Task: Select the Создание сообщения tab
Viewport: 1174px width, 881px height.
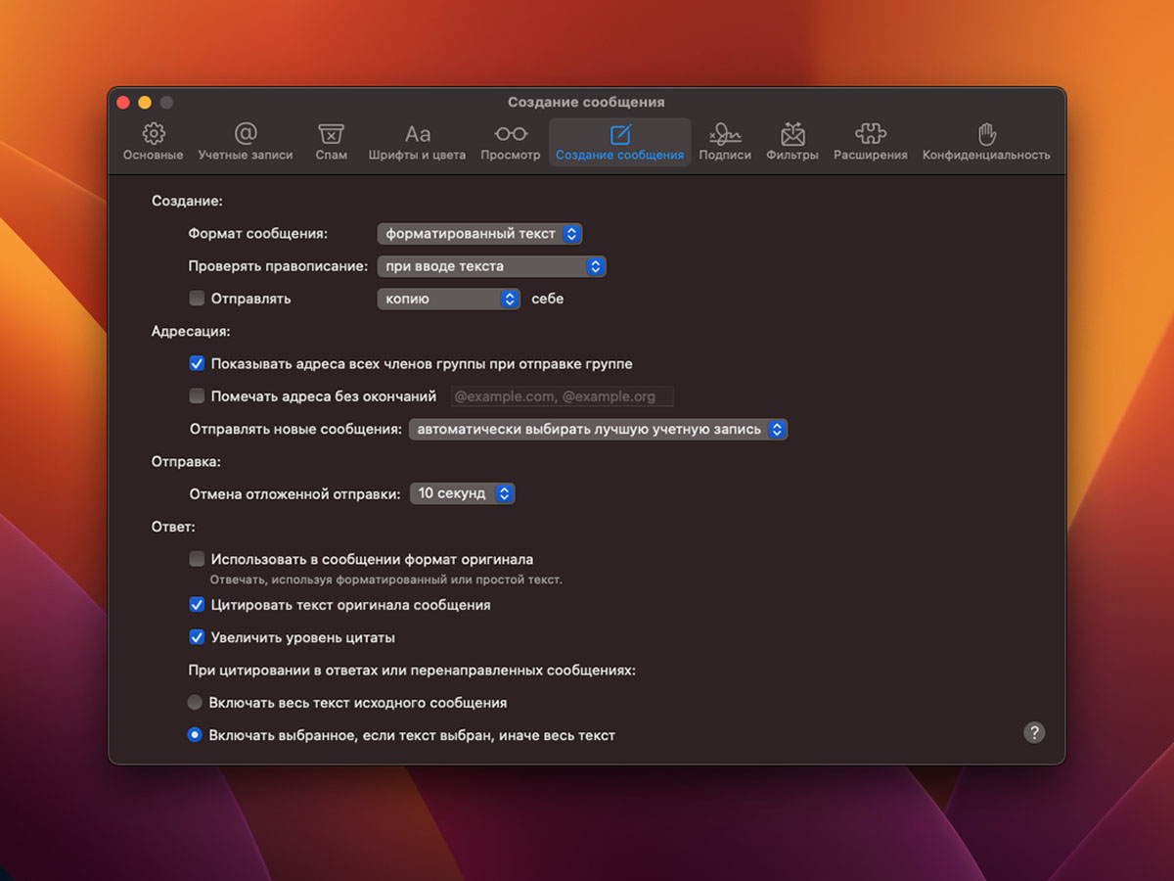Action: [619, 142]
